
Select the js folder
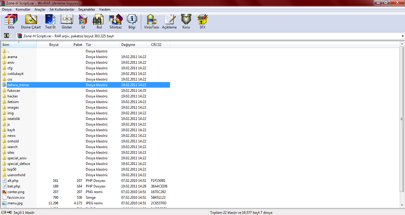[x=9, y=124]
